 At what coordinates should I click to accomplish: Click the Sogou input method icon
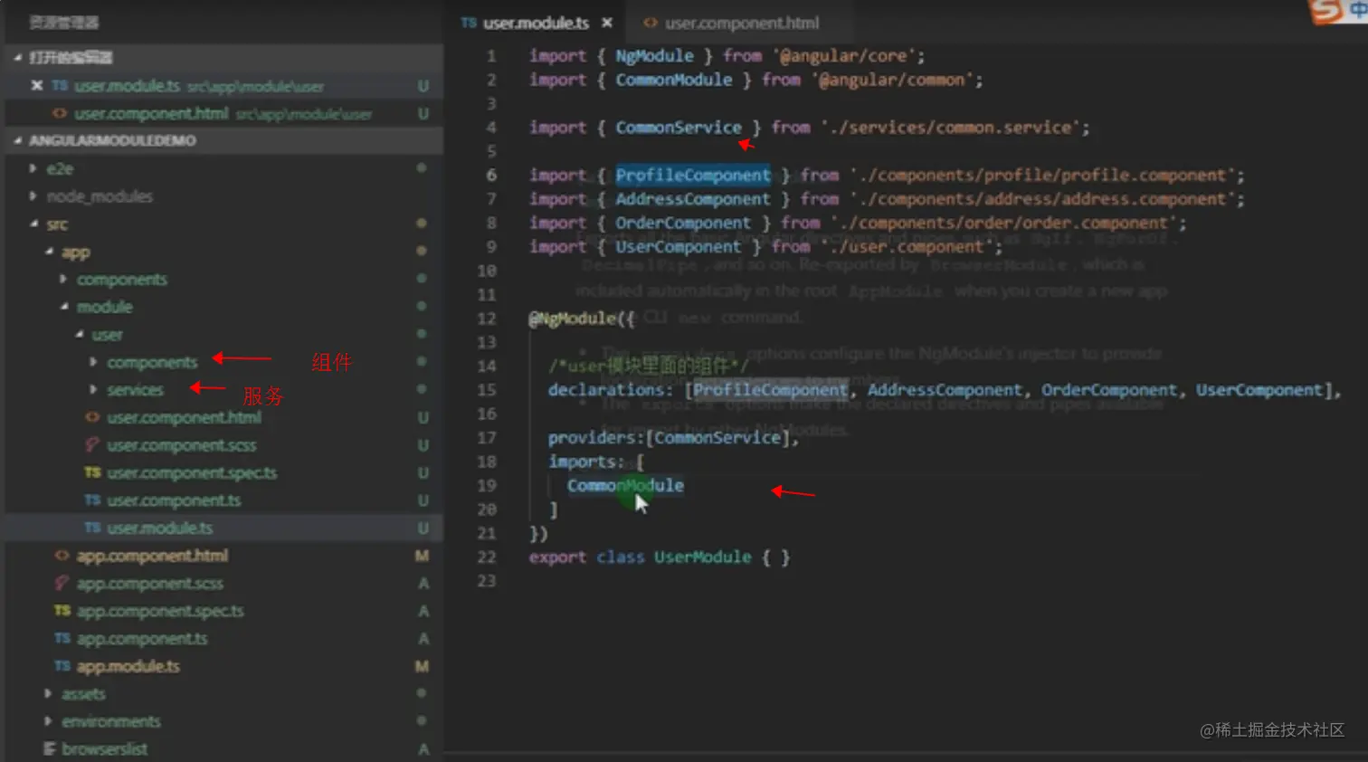[x=1327, y=11]
